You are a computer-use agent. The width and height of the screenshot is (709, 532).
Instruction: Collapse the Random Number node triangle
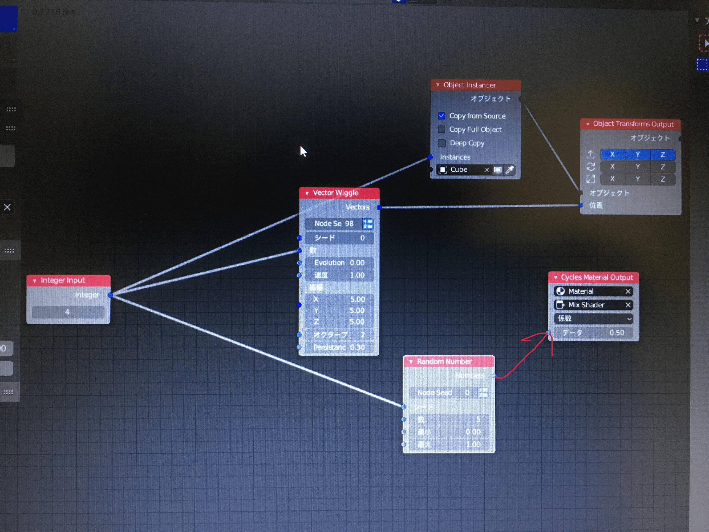pyautogui.click(x=411, y=362)
